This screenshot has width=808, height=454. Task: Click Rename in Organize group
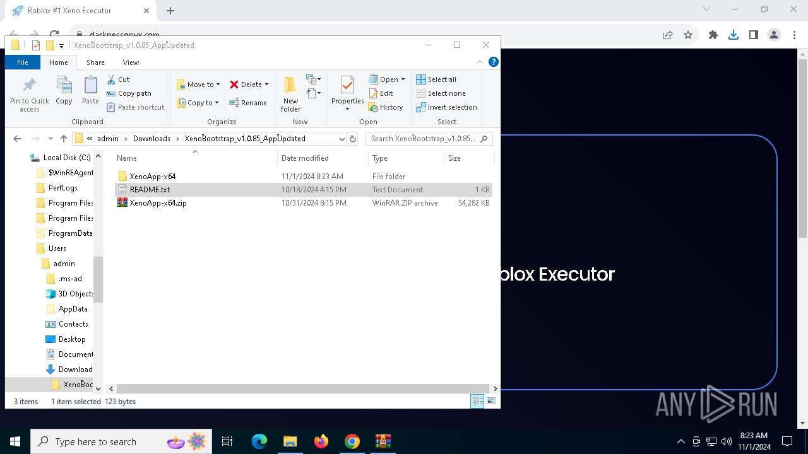(x=247, y=103)
